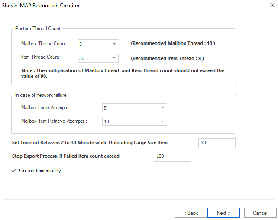Cancel the restore job creation

pos(260,213)
